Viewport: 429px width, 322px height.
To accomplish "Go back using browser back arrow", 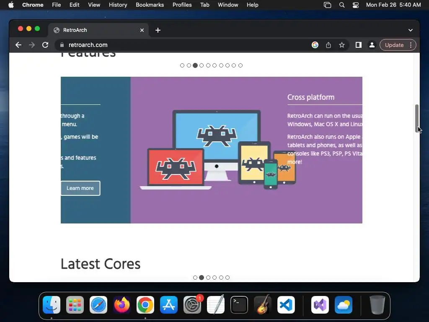I will pos(18,45).
